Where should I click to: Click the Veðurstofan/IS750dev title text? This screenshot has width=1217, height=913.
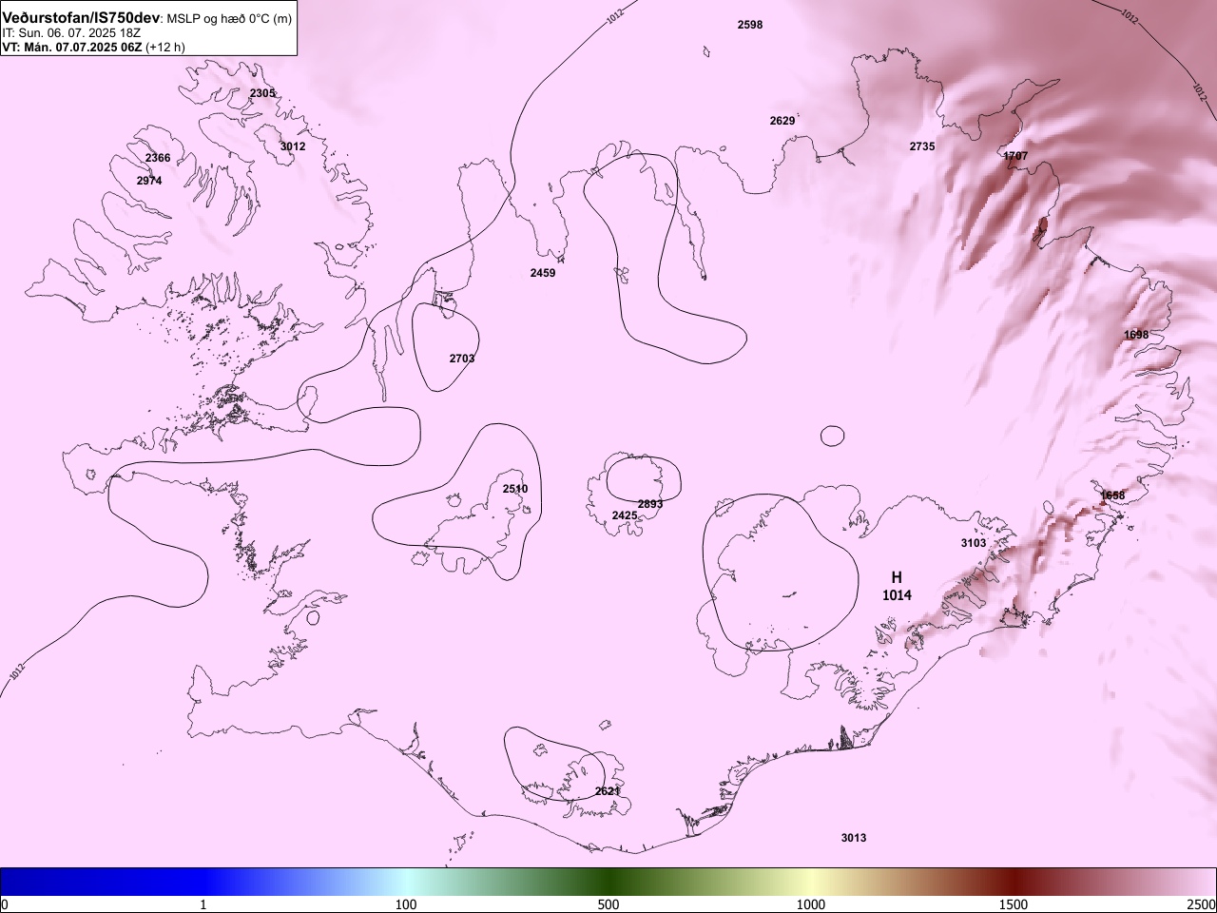coord(81,18)
